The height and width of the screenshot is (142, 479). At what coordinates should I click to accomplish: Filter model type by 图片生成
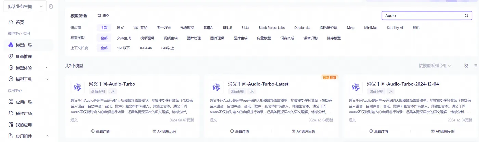[241, 38]
